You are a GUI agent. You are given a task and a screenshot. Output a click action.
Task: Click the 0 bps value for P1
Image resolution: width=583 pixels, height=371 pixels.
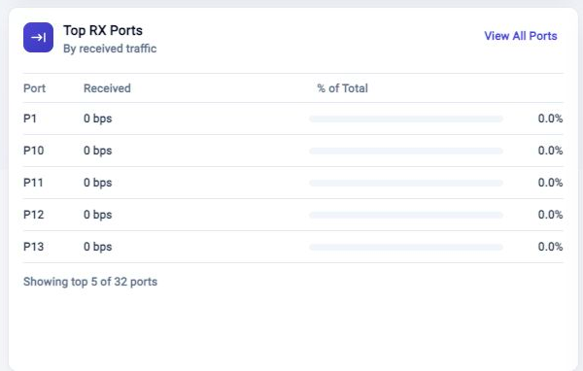coord(98,118)
